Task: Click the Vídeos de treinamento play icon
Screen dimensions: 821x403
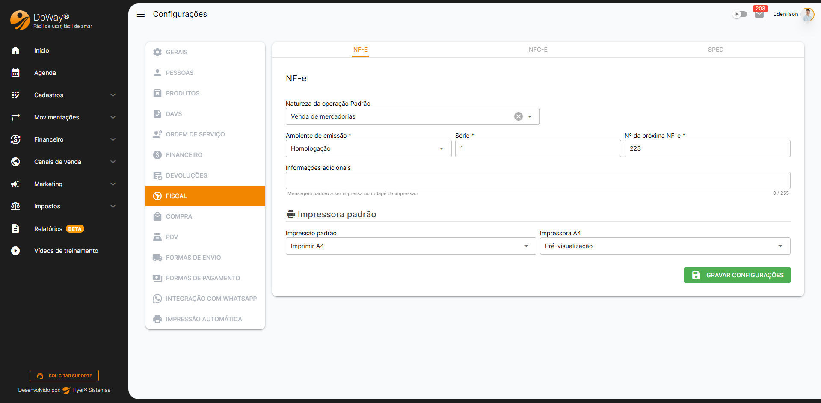Action: coord(15,251)
